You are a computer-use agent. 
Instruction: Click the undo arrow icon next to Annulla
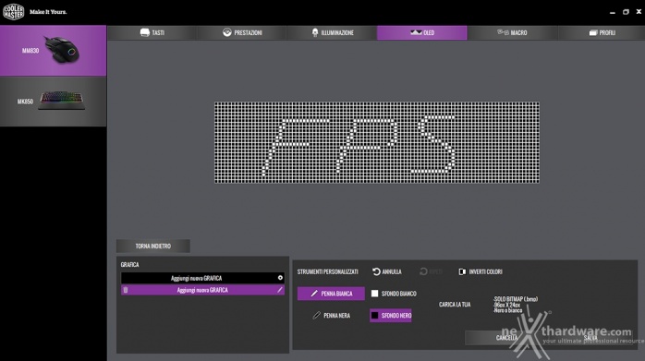[x=376, y=271]
